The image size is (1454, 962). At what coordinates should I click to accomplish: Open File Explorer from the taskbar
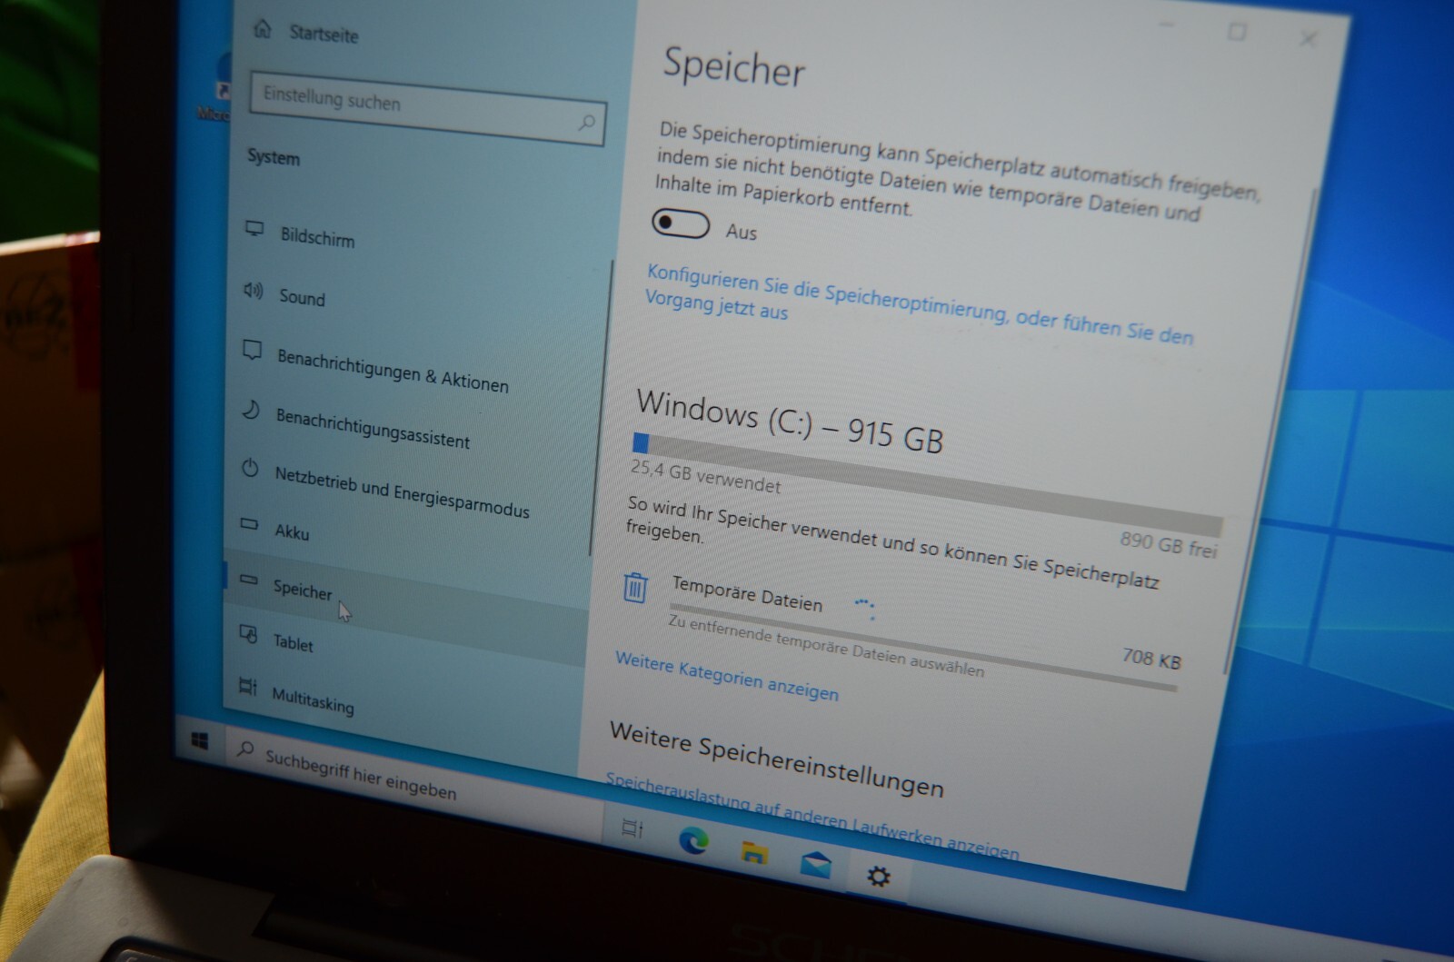tap(753, 853)
